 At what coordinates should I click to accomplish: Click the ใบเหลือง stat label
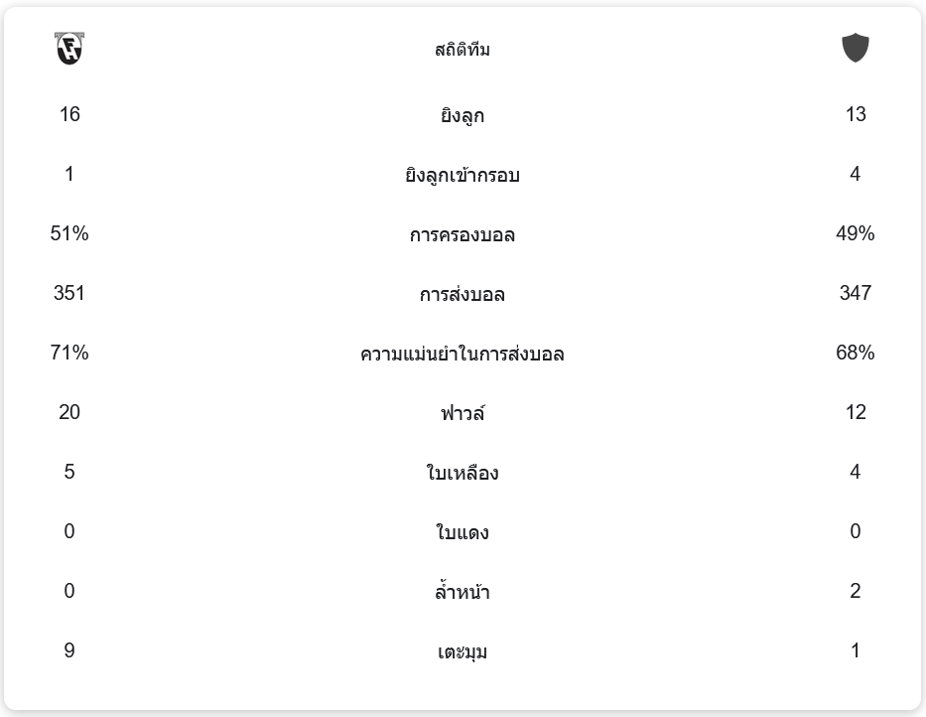[x=463, y=473]
